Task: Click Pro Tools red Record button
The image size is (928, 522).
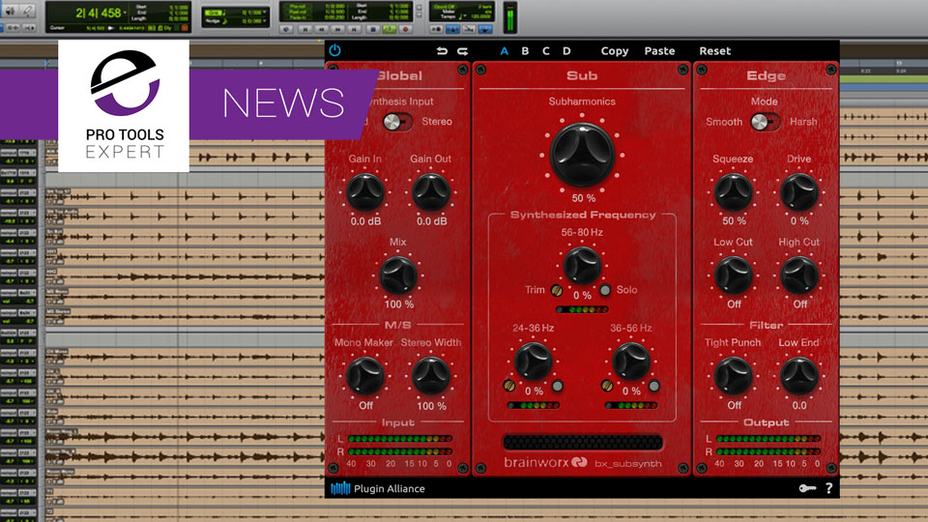Action: [x=405, y=28]
